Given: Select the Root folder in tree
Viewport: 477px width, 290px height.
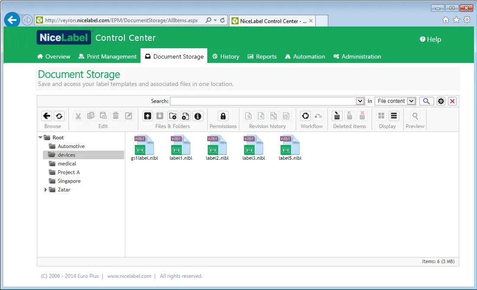Looking at the screenshot, I should pyautogui.click(x=58, y=138).
